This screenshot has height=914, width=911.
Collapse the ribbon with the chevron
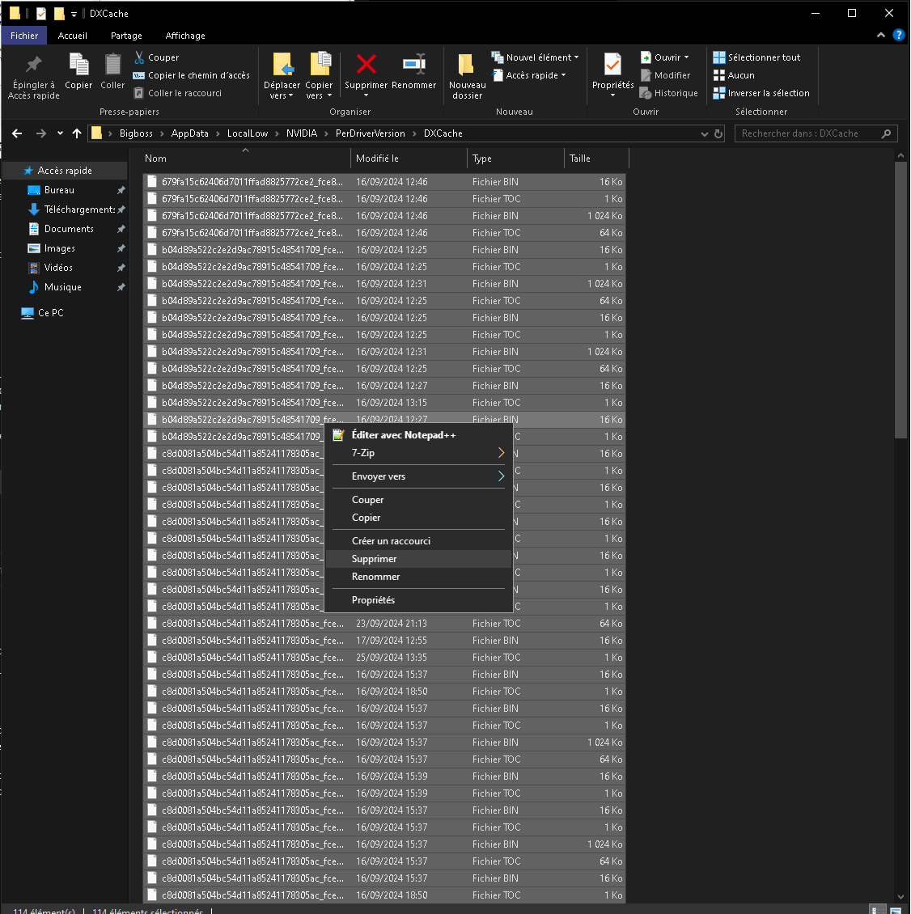point(880,35)
